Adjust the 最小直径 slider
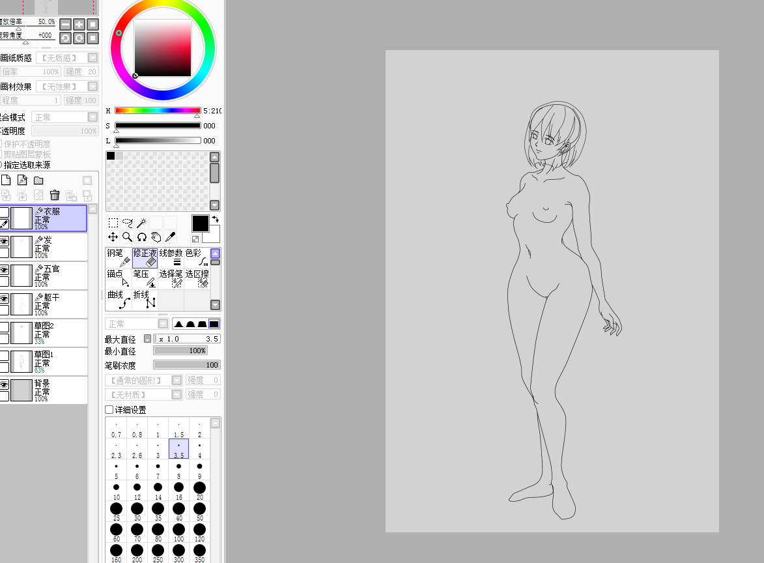This screenshot has height=563, width=764. coord(180,351)
